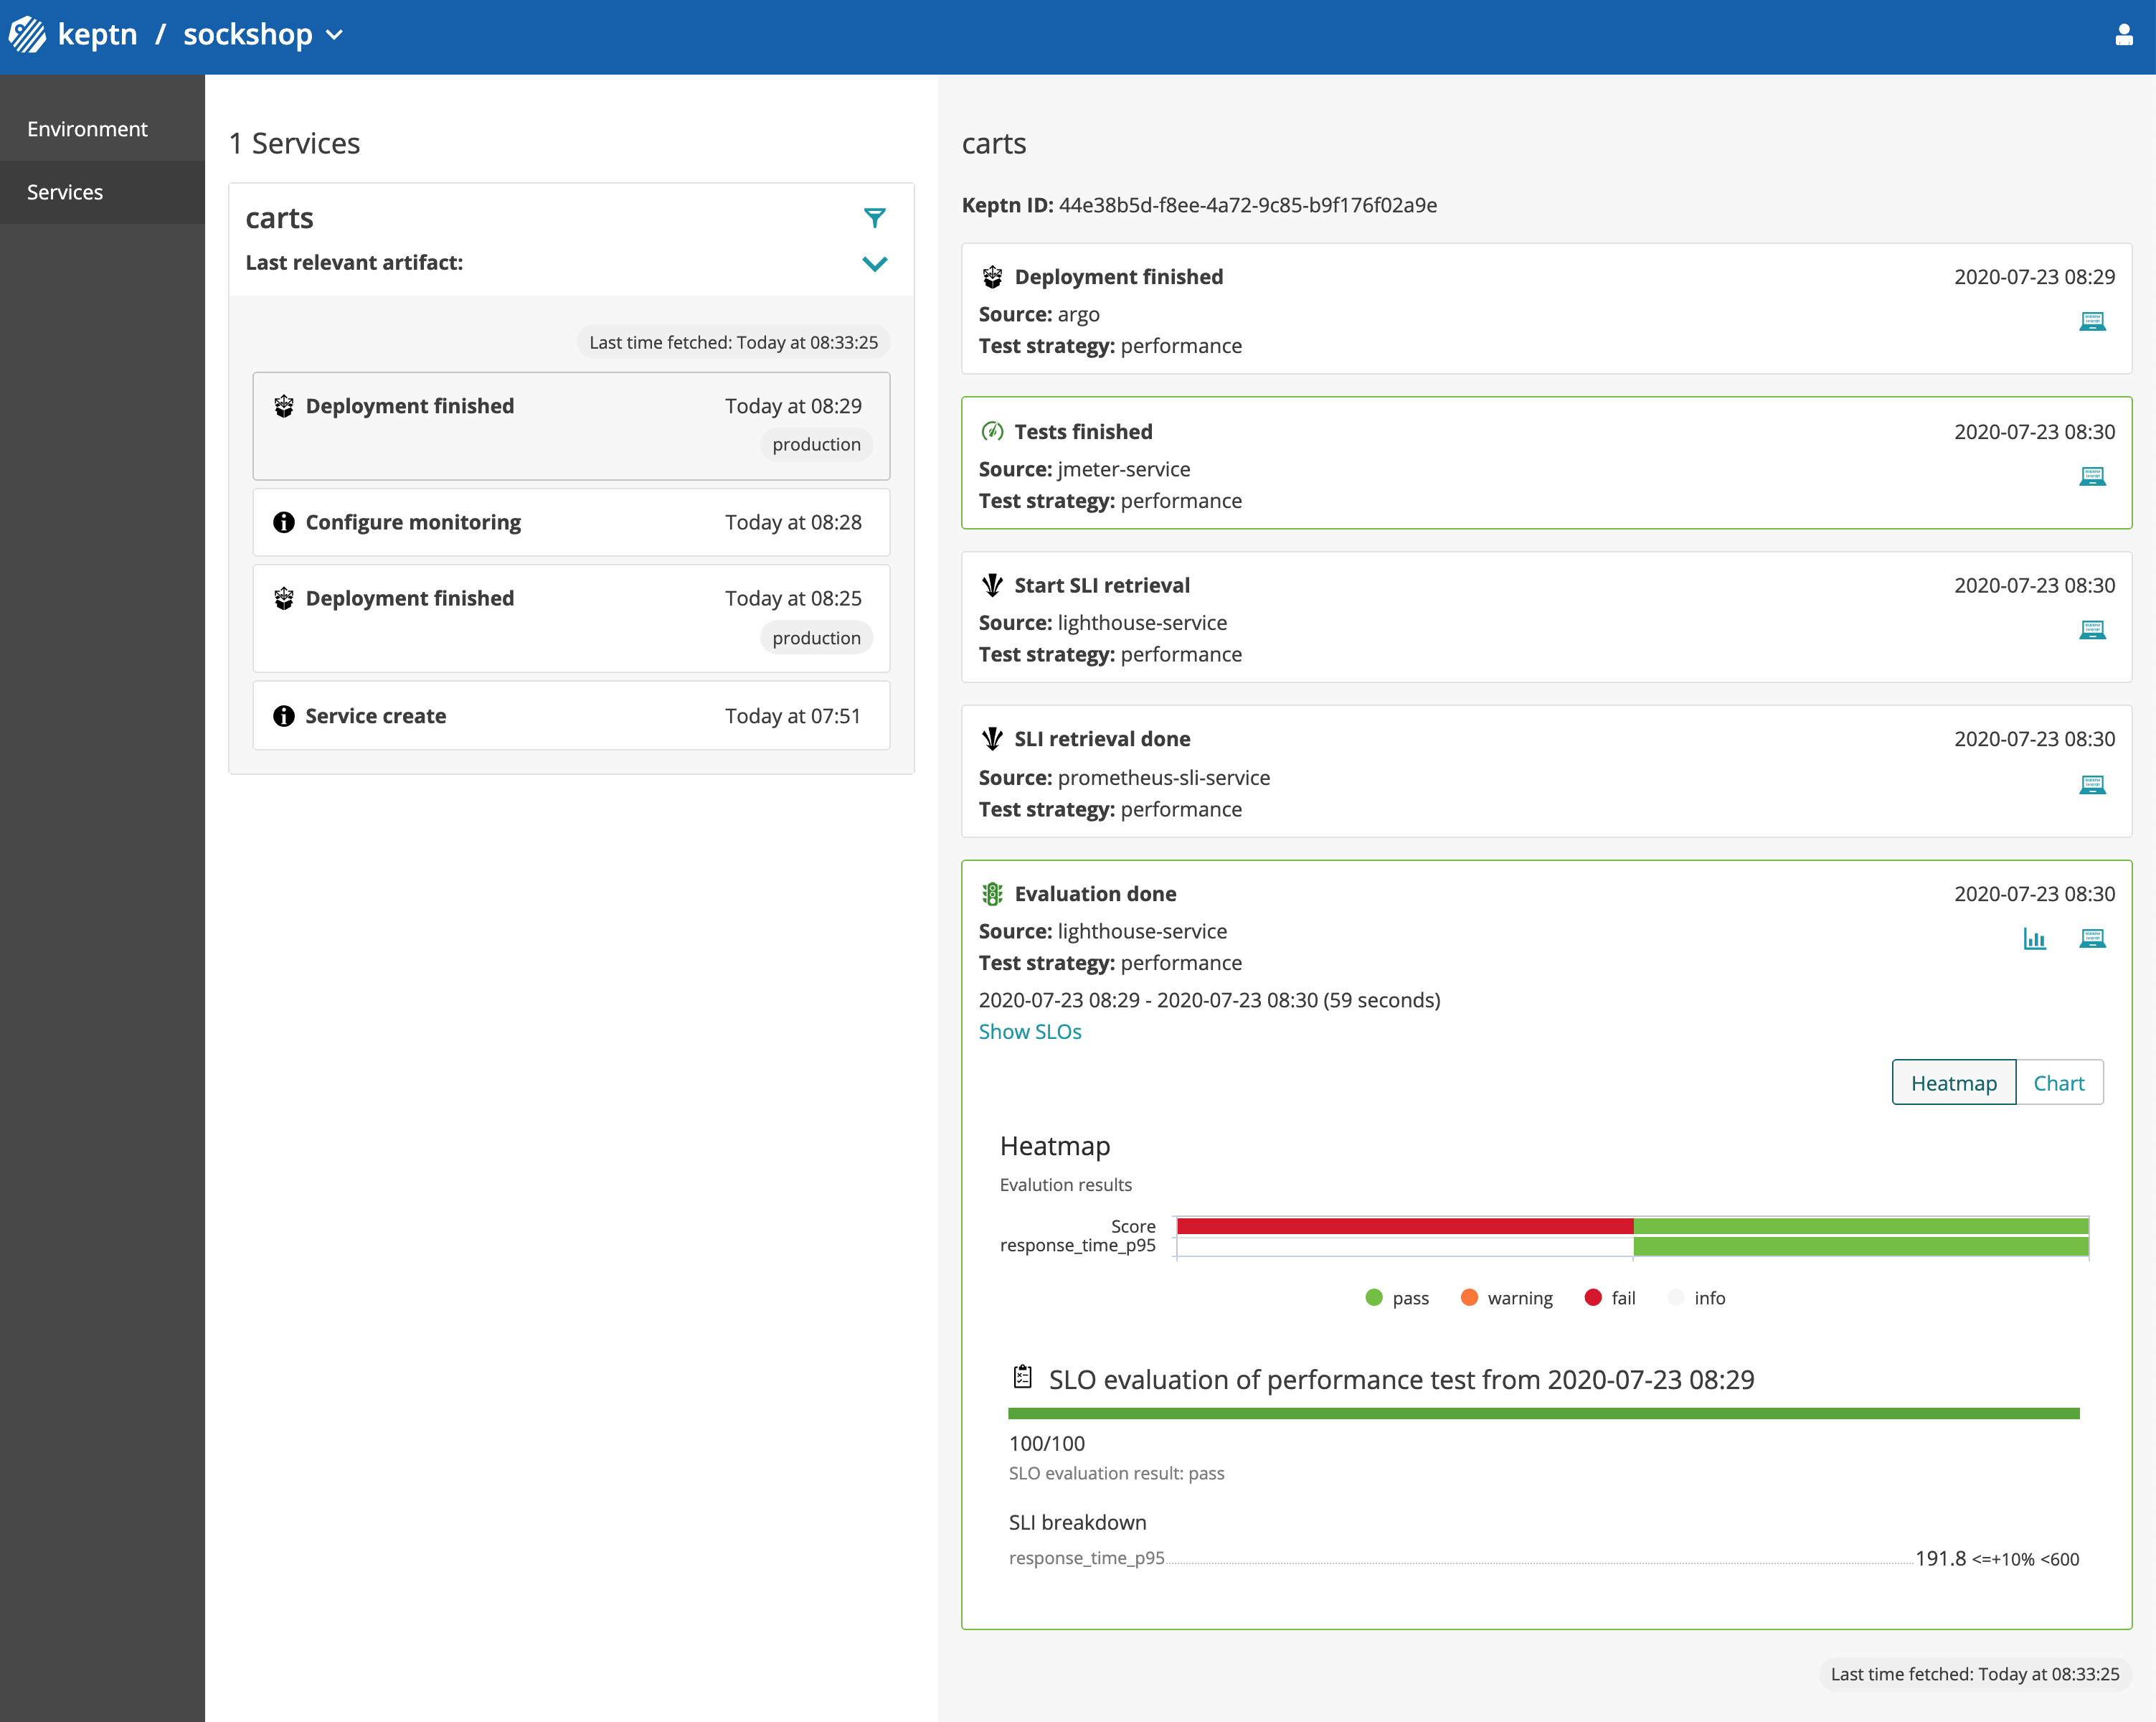Go to Services in the sidebar
This screenshot has height=1722, width=2156.
coord(102,192)
